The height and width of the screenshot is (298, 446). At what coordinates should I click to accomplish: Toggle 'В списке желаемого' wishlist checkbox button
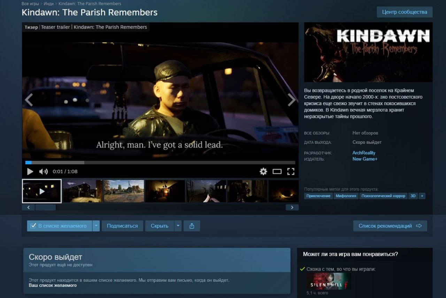click(60, 226)
